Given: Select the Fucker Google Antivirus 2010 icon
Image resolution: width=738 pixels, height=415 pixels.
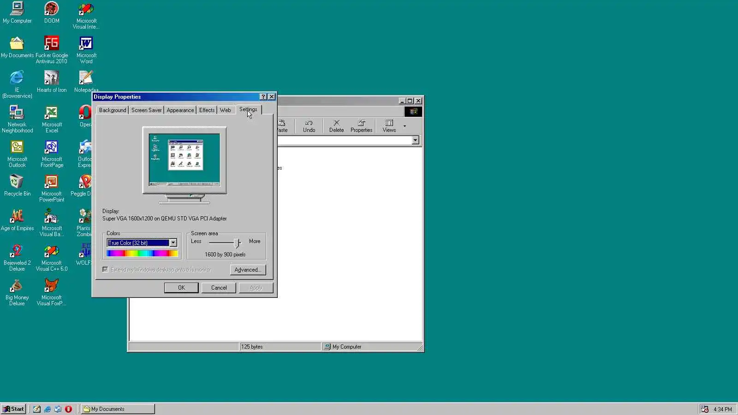Looking at the screenshot, I should click(x=52, y=50).
